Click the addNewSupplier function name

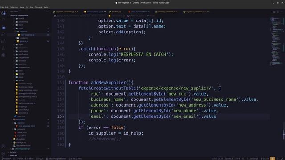point(108,83)
